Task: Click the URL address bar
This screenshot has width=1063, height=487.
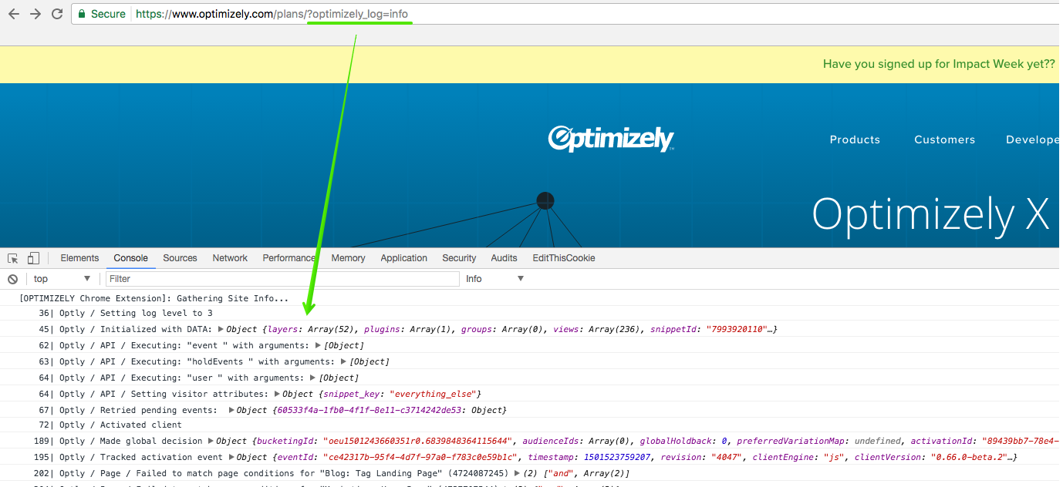Action: click(x=540, y=14)
